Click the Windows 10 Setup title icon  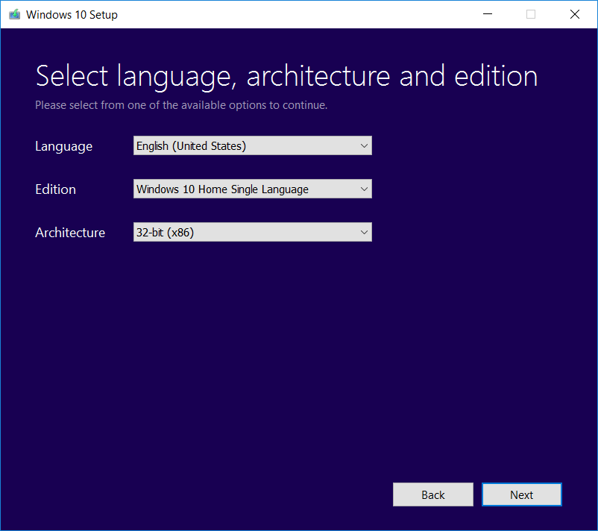pyautogui.click(x=14, y=14)
